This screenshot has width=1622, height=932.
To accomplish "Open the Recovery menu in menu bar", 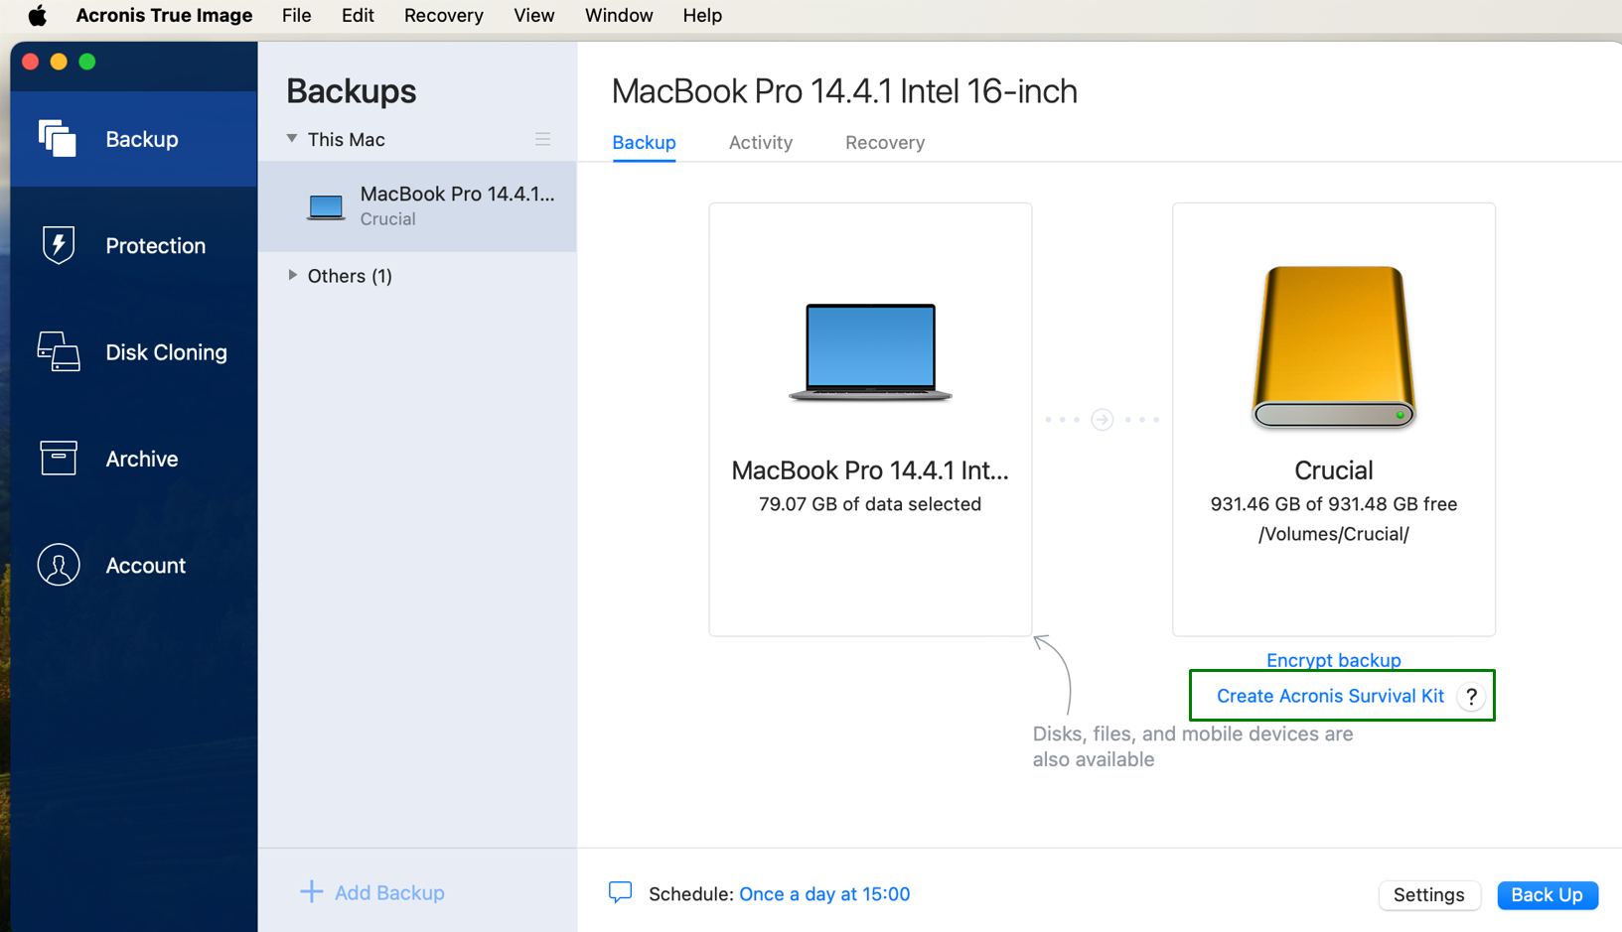I will pos(443,15).
